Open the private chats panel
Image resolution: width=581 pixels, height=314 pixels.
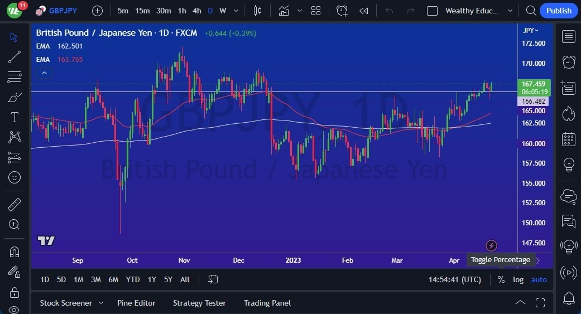tap(568, 221)
